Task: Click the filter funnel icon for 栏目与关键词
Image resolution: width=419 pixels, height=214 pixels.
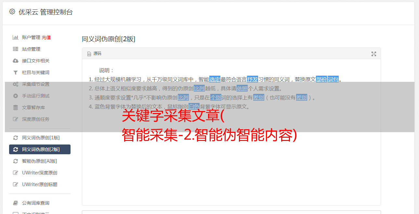Action: (15, 72)
